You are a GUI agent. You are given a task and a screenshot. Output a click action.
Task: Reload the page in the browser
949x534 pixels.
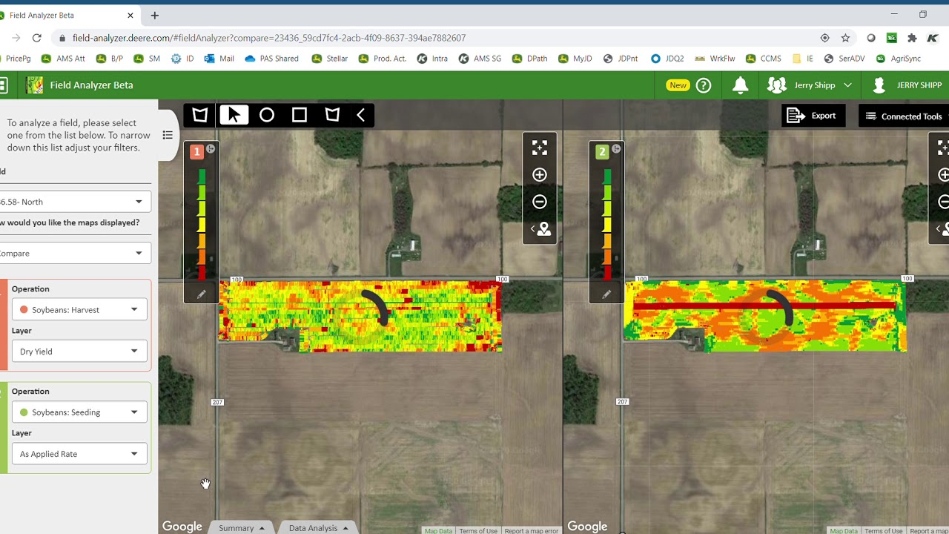[x=37, y=38]
